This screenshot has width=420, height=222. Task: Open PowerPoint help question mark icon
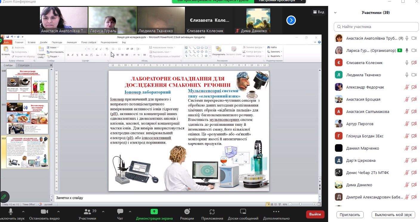tap(319, 42)
